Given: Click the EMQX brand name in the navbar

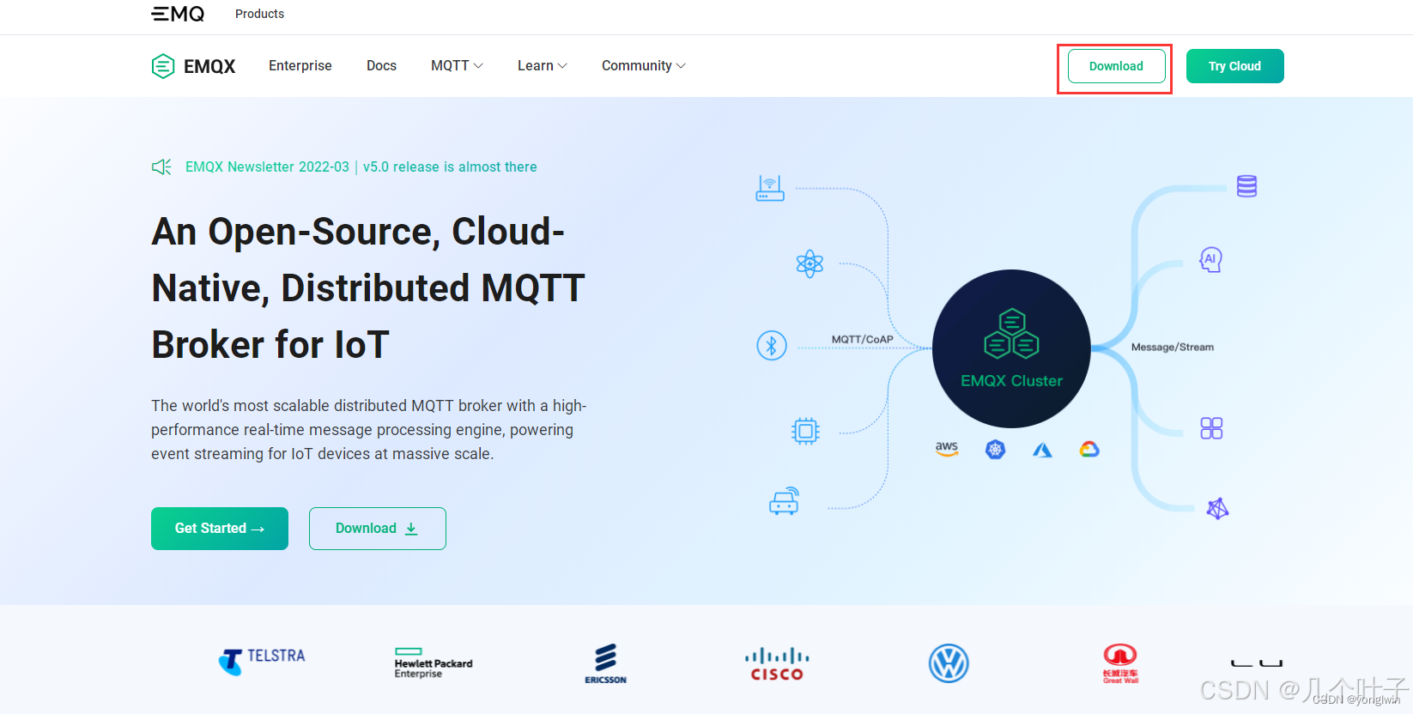Looking at the screenshot, I should pos(209,66).
